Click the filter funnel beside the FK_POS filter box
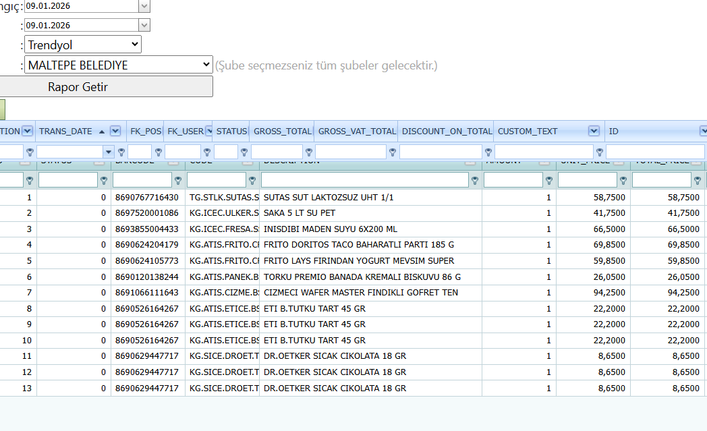Image resolution: width=707 pixels, height=431 pixels. (159, 152)
